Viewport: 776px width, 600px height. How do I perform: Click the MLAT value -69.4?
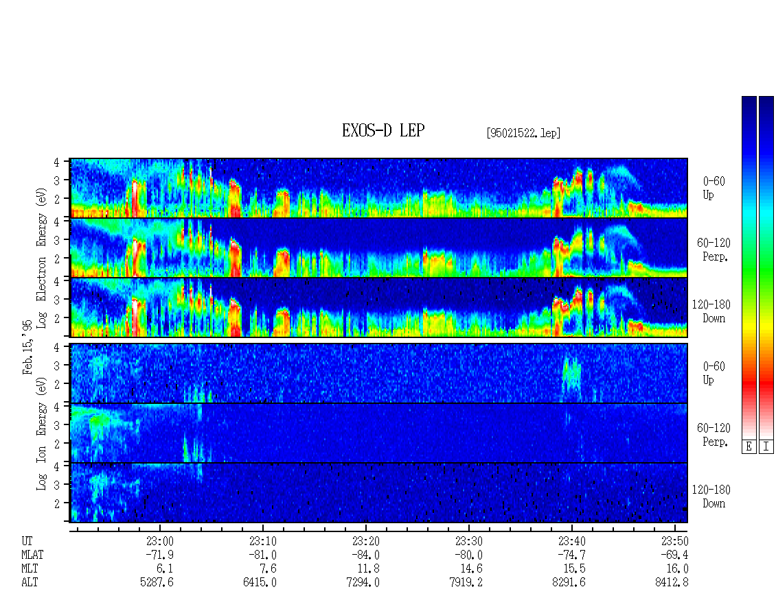click(x=674, y=555)
